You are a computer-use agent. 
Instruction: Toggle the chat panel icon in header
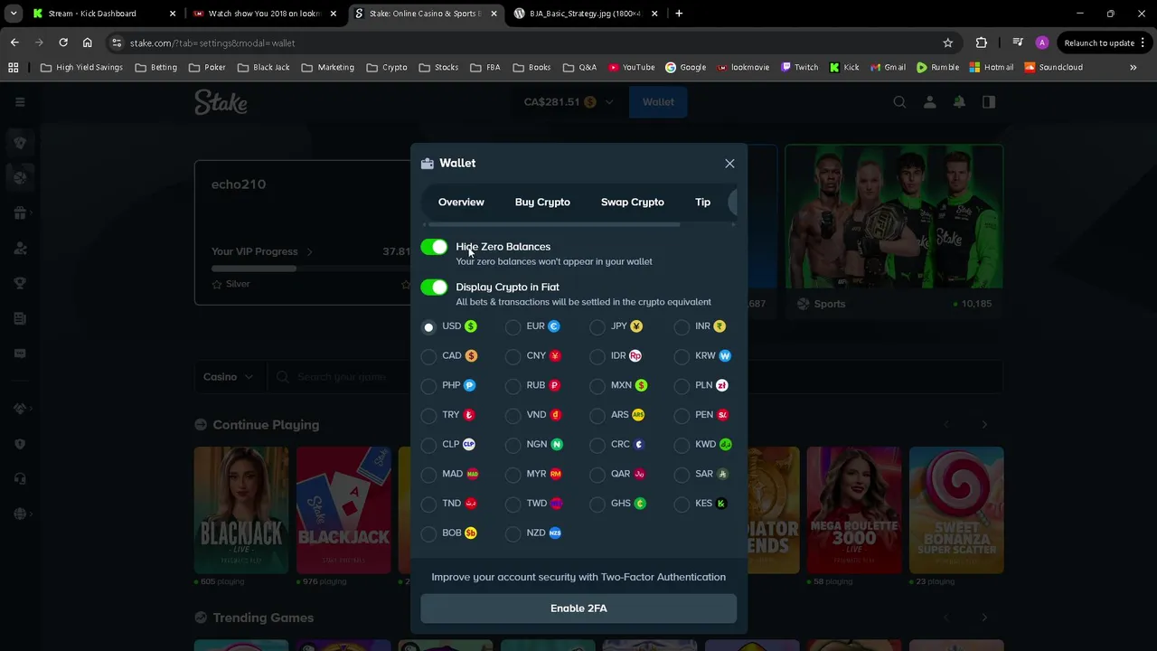pyautogui.click(x=989, y=102)
